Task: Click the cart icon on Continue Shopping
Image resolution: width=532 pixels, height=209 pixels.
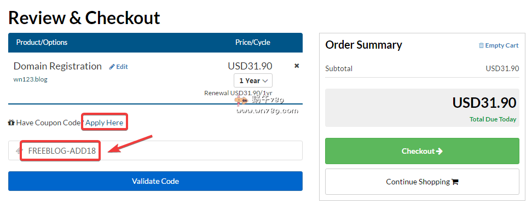Action: (455, 182)
